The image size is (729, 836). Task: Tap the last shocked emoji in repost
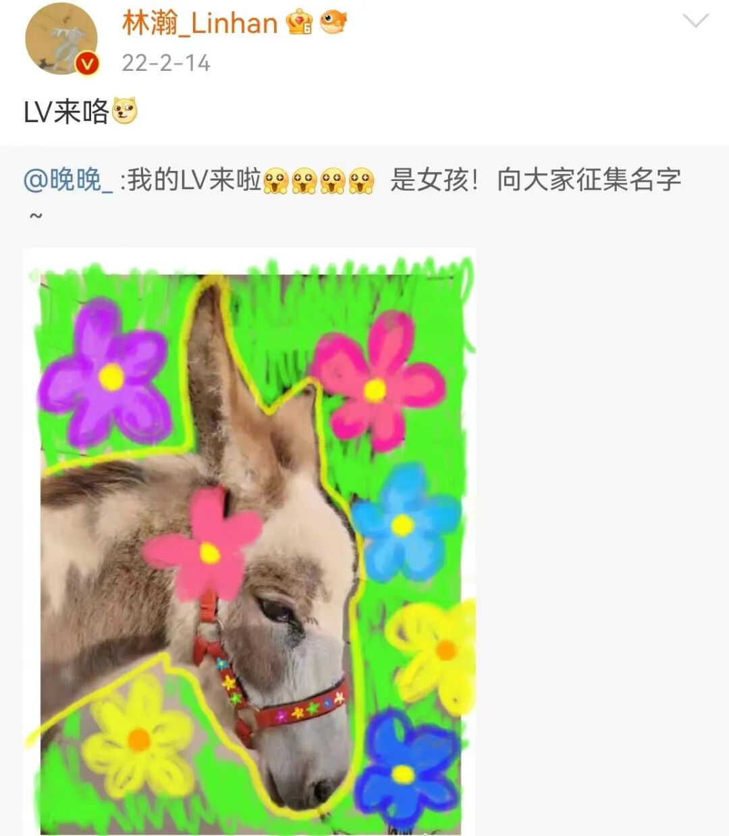tap(361, 181)
